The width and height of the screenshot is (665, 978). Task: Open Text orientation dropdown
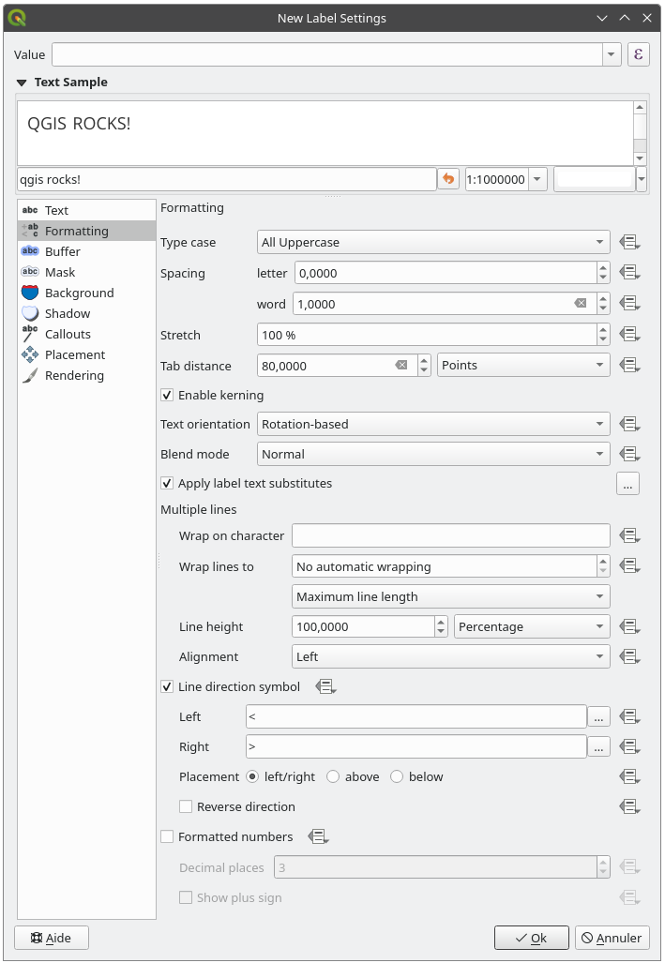tap(433, 424)
